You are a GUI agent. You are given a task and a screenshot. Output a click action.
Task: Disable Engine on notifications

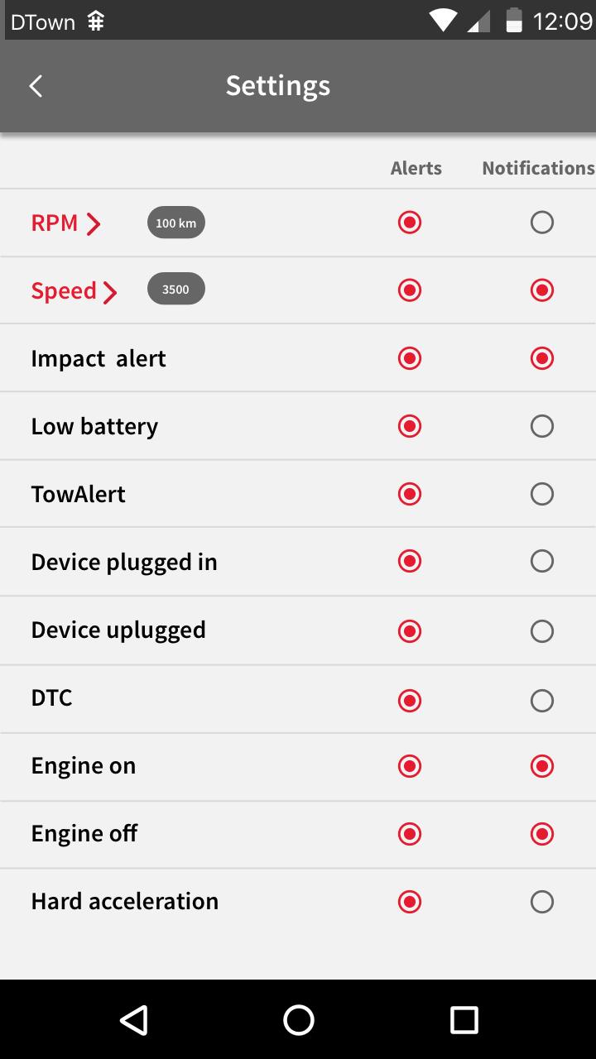pos(541,766)
